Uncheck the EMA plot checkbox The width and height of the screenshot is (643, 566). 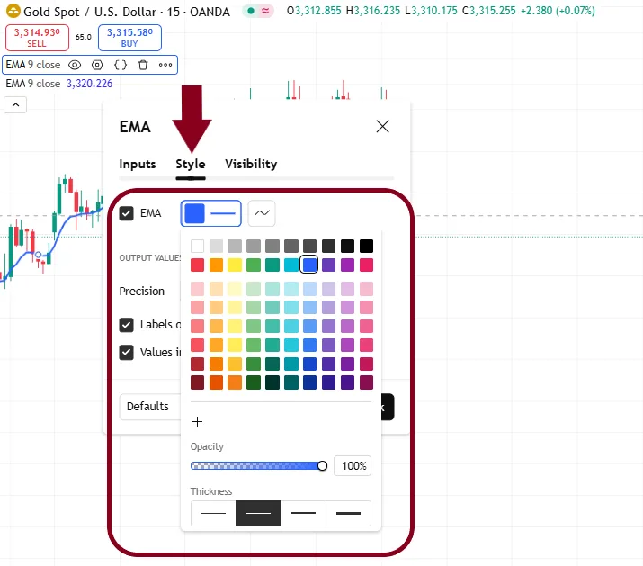pos(127,213)
